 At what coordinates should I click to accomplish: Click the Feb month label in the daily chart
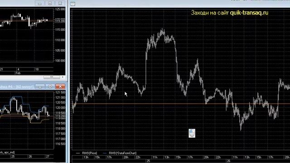point(18,73)
